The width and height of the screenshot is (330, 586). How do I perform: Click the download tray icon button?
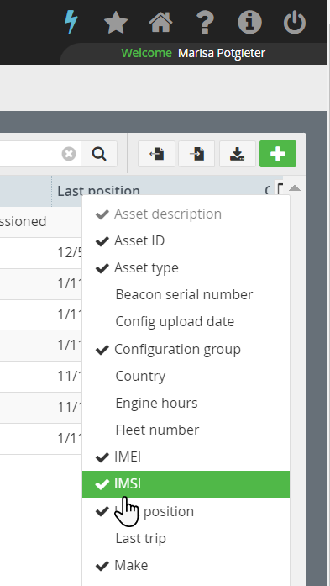(238, 154)
